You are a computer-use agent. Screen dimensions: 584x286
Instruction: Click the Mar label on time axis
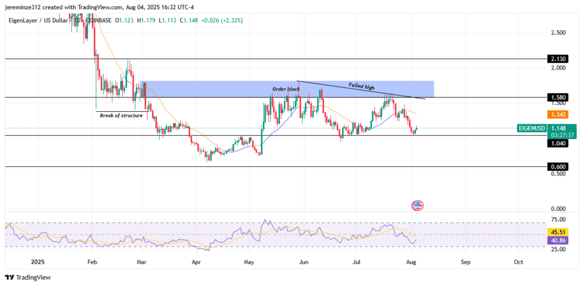[141, 262]
